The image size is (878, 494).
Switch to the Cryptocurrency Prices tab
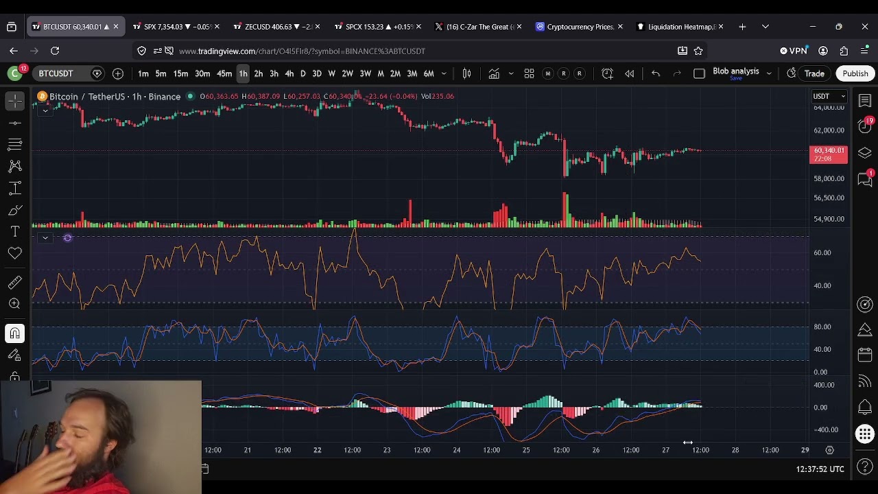578,27
